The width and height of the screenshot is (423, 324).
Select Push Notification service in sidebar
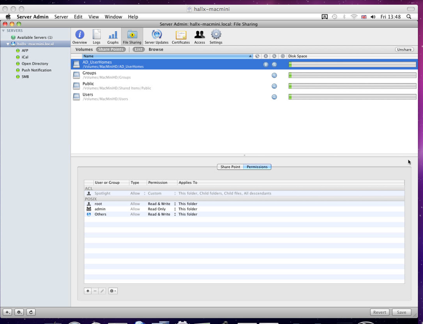36,70
